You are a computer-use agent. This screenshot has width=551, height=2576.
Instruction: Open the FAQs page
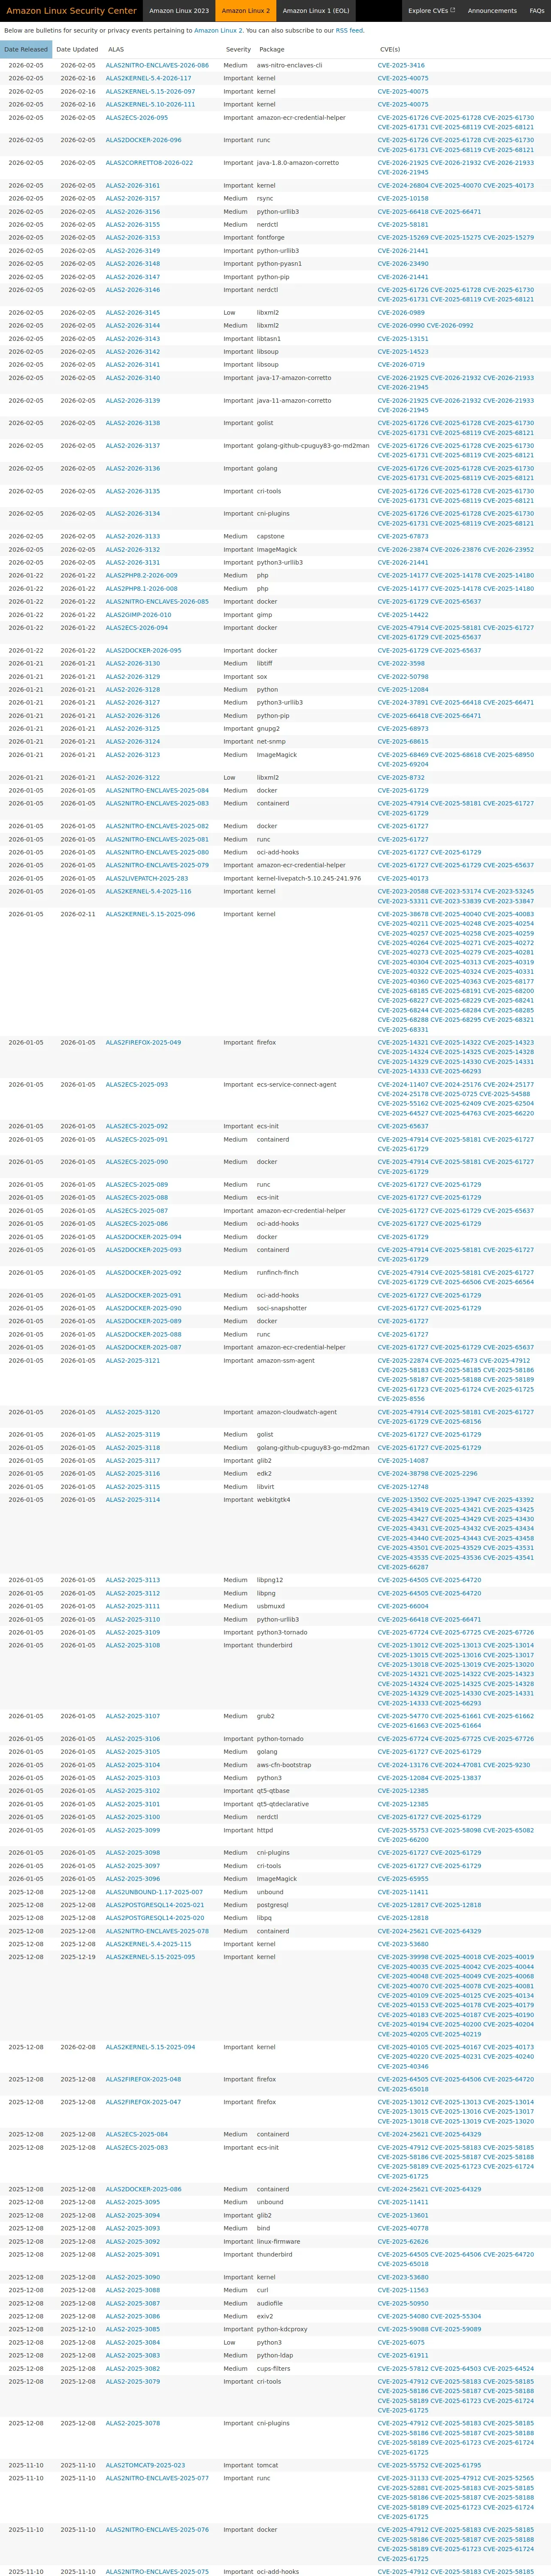[537, 11]
